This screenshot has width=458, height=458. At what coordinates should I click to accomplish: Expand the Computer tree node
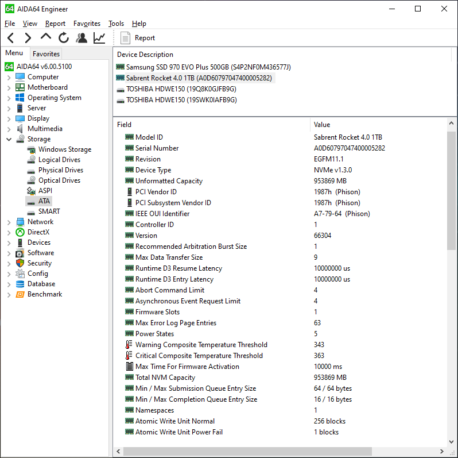9,78
